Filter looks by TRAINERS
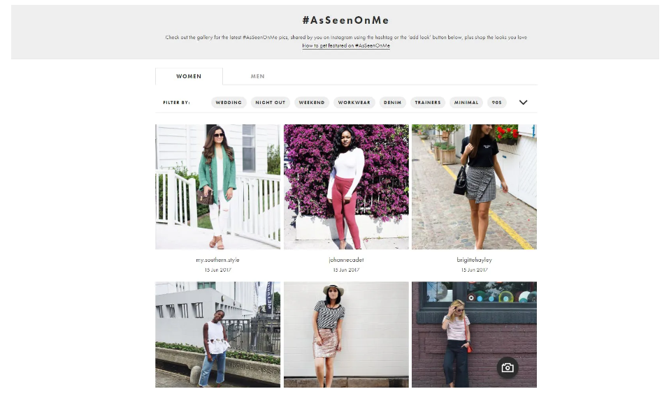The width and height of the screenshot is (669, 396). (x=428, y=102)
